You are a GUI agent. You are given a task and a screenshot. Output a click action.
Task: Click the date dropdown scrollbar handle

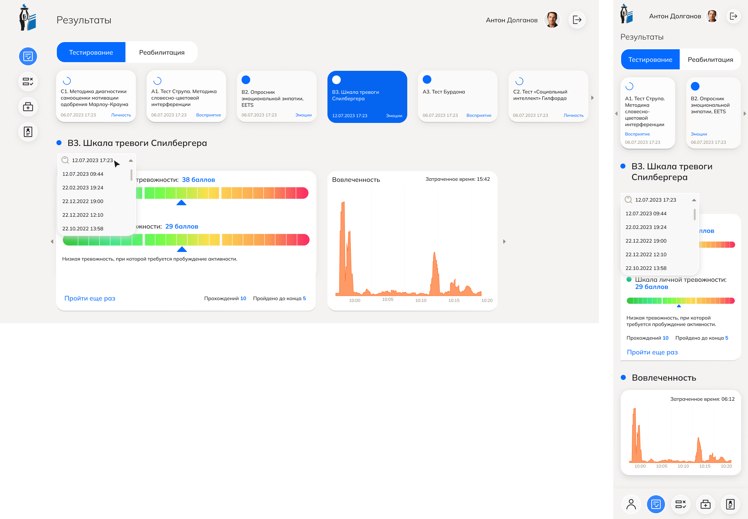coord(131,175)
